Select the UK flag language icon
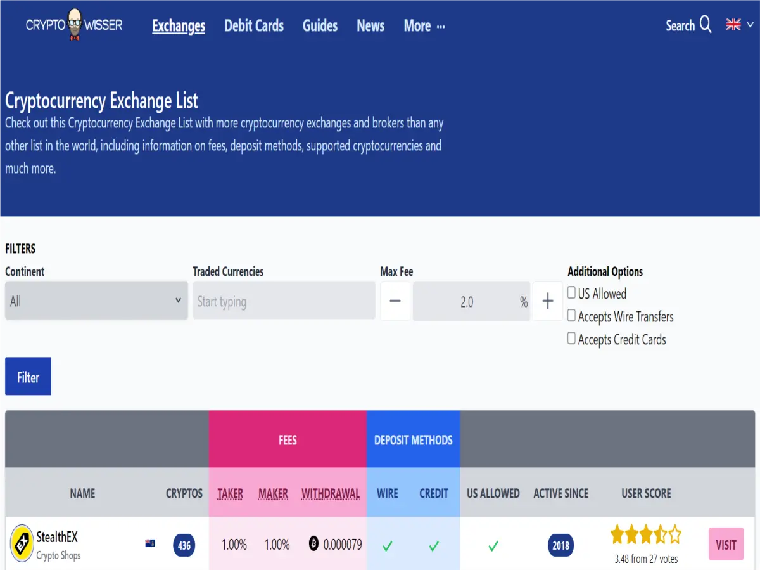760x570 pixels. click(733, 25)
